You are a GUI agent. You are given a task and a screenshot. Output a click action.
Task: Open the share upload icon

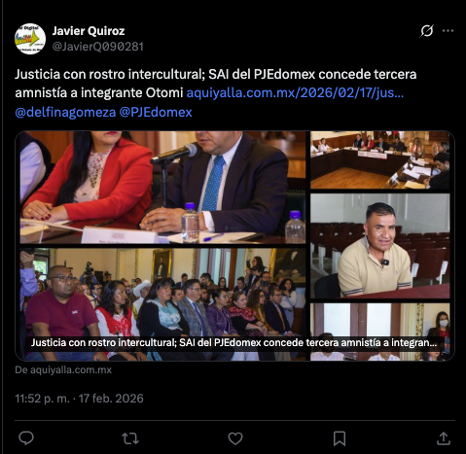click(444, 438)
